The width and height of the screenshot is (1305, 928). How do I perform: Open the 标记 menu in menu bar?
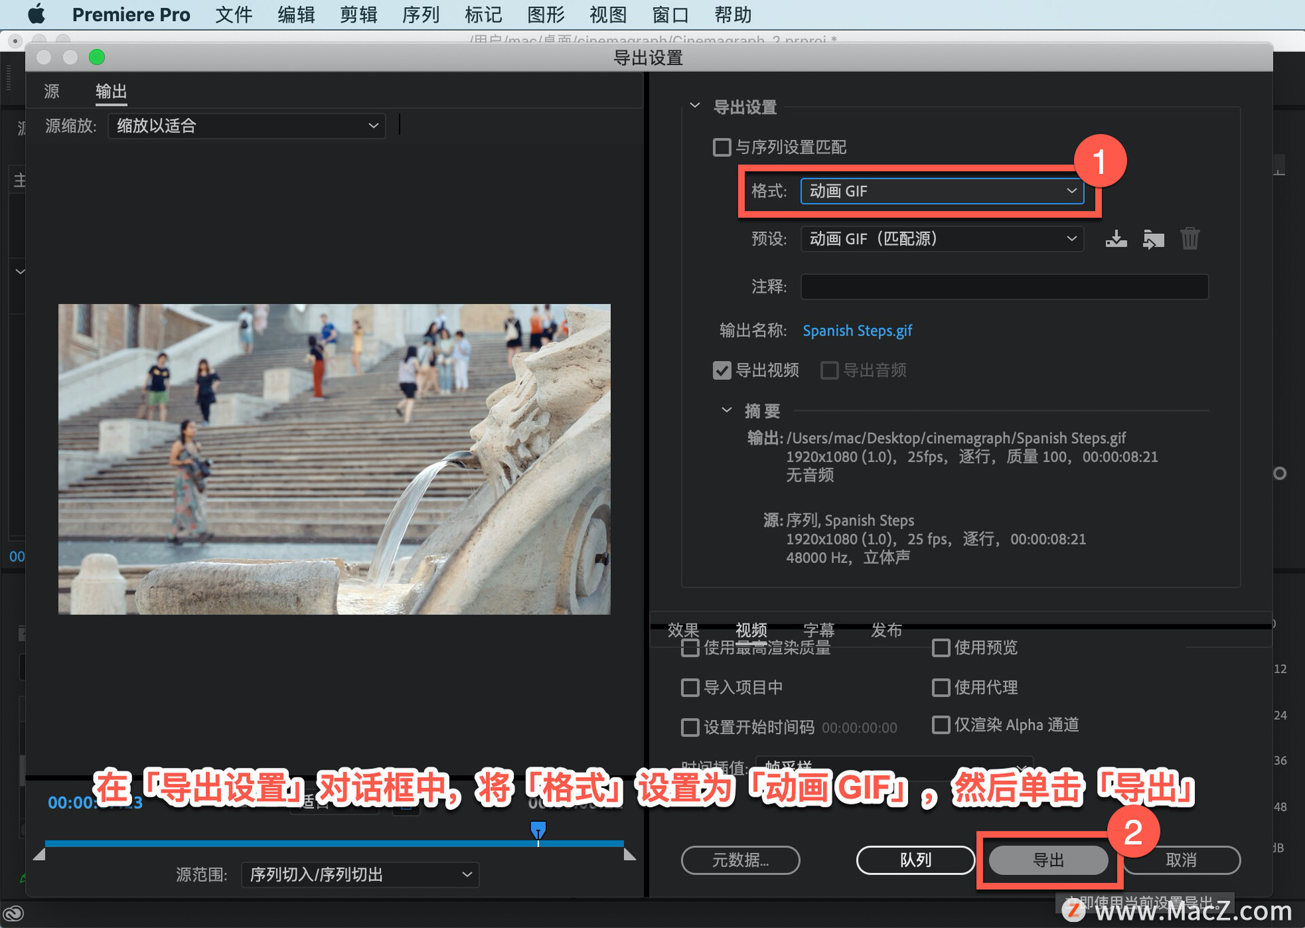click(x=483, y=14)
